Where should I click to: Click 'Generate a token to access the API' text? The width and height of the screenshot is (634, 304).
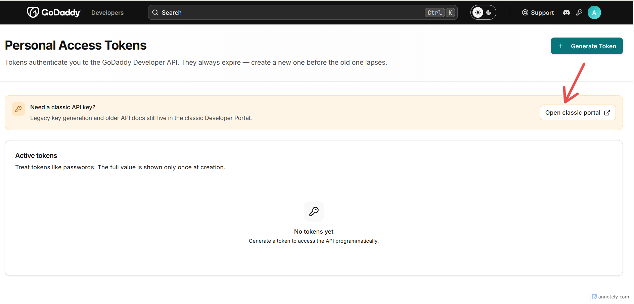pos(314,241)
